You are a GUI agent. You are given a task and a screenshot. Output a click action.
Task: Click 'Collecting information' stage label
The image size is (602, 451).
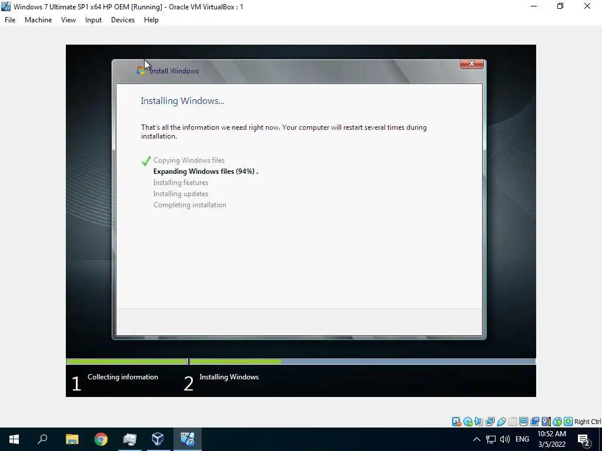point(122,377)
